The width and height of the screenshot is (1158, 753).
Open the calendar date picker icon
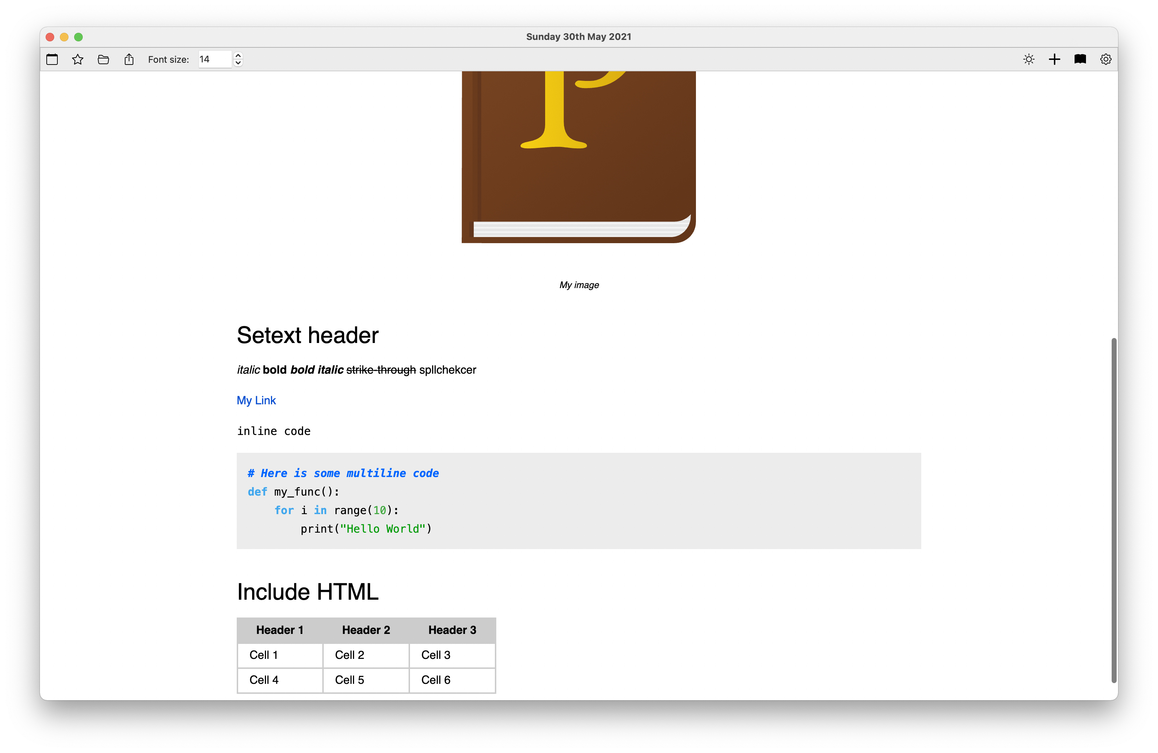52,59
